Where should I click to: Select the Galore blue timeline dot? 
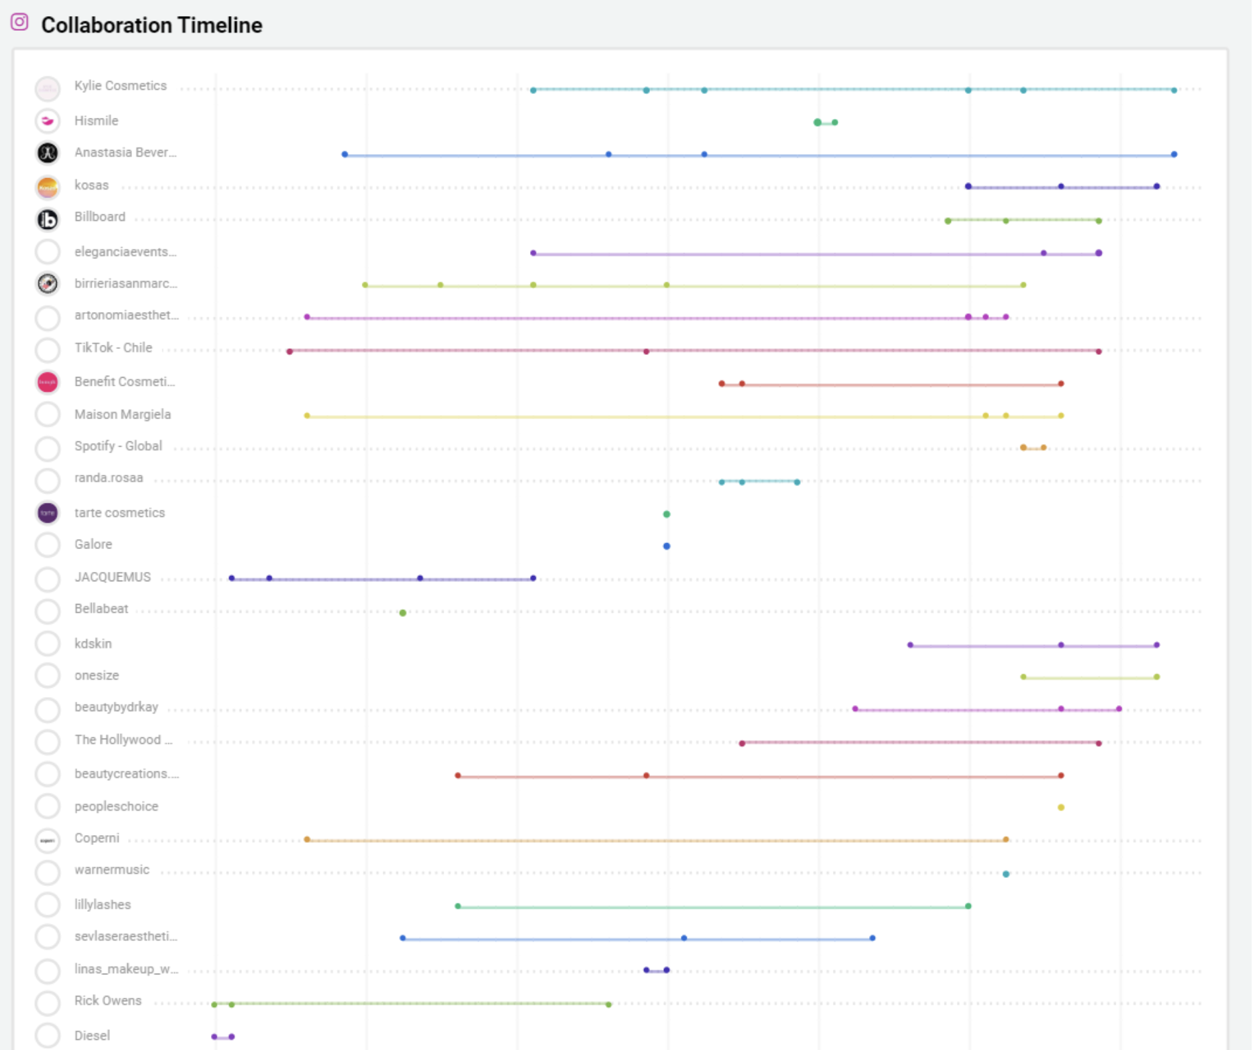click(x=666, y=546)
